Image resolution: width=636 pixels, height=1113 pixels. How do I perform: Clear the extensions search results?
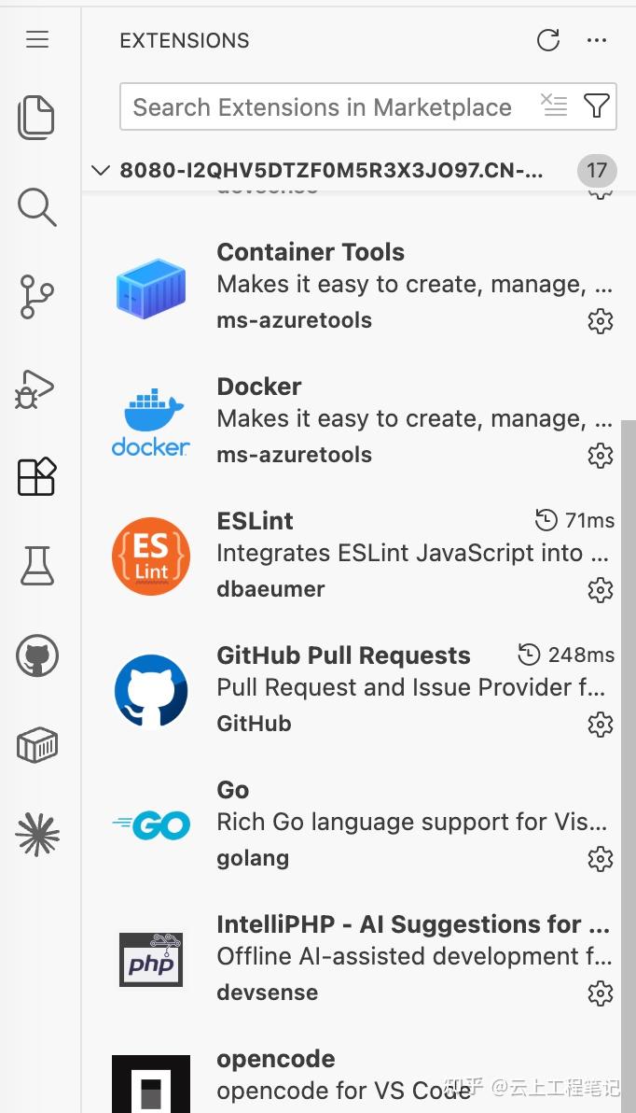[554, 106]
